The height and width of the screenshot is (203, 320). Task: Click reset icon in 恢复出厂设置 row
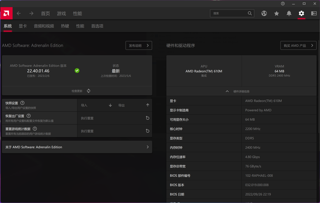(x=148, y=118)
